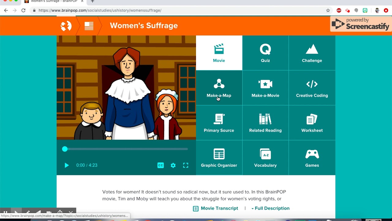Screen dimensions: 392x221
Task: Open the Graphic Organizer tile
Action: [x=219, y=158]
